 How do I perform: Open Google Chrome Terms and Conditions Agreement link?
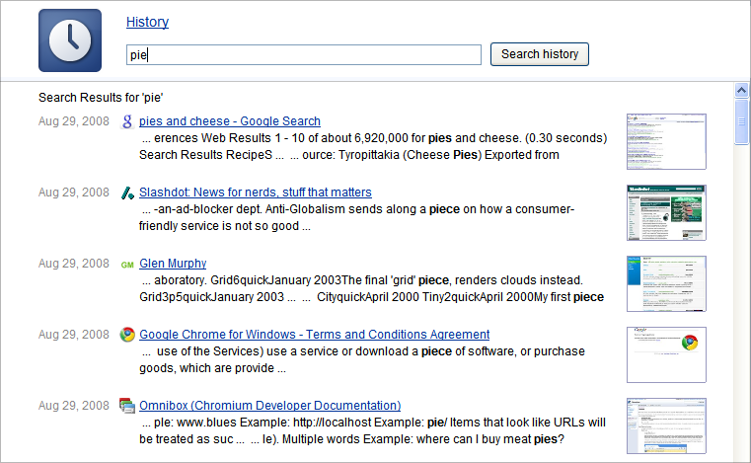(314, 335)
